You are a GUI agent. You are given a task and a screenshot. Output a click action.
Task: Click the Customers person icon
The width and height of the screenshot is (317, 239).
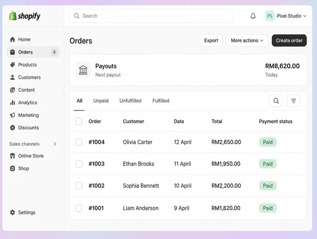pyautogui.click(x=13, y=77)
